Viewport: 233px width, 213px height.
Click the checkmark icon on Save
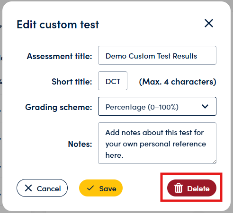click(90, 188)
